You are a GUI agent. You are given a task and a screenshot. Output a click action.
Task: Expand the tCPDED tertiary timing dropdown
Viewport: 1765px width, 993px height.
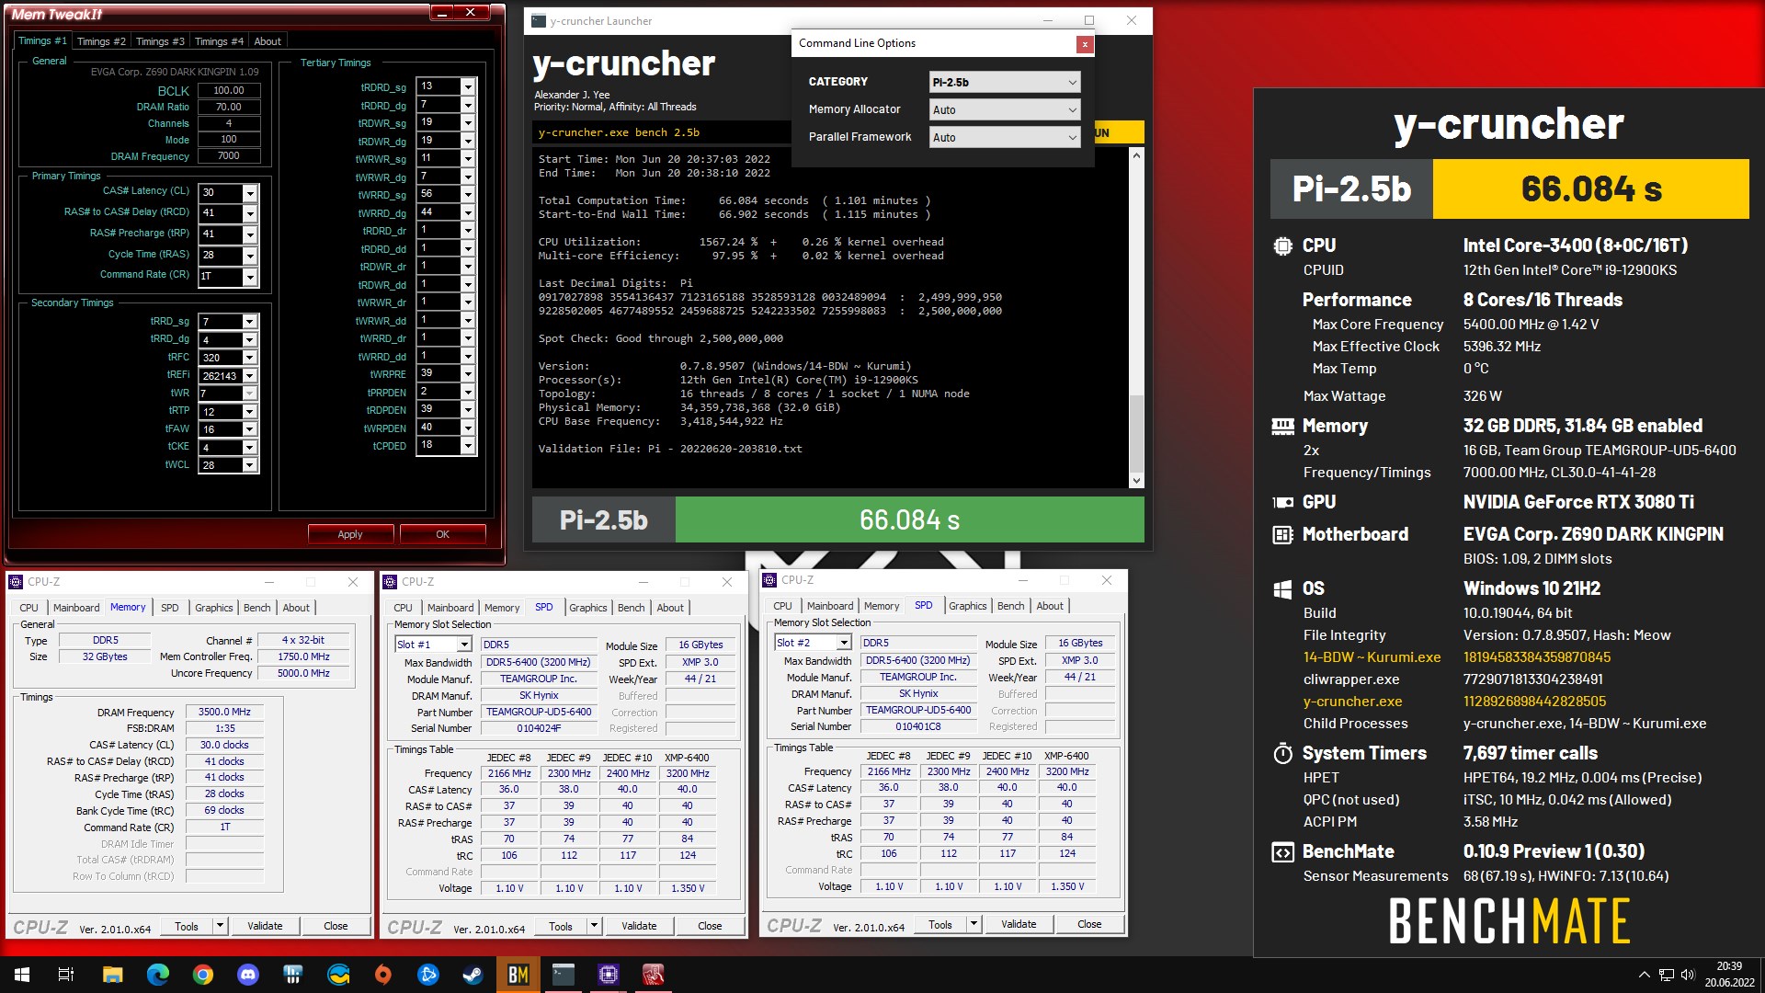pos(468,446)
